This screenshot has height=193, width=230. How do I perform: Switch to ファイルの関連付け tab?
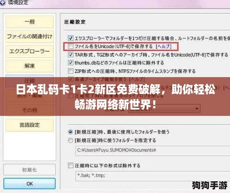[x=30, y=37]
